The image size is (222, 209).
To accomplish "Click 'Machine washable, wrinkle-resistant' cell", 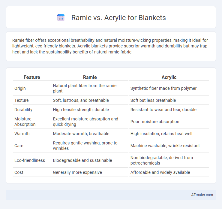I will point(169,146).
